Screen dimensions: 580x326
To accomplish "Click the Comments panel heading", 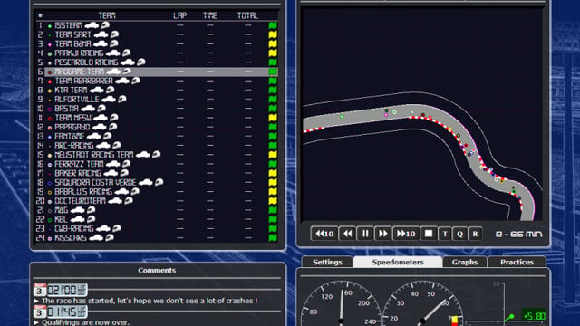I will click(157, 270).
